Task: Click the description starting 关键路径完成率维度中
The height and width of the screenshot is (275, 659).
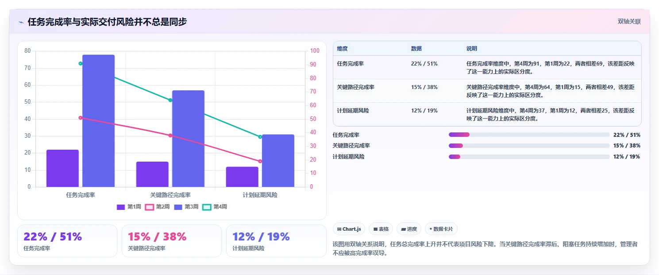Action: coord(550,91)
